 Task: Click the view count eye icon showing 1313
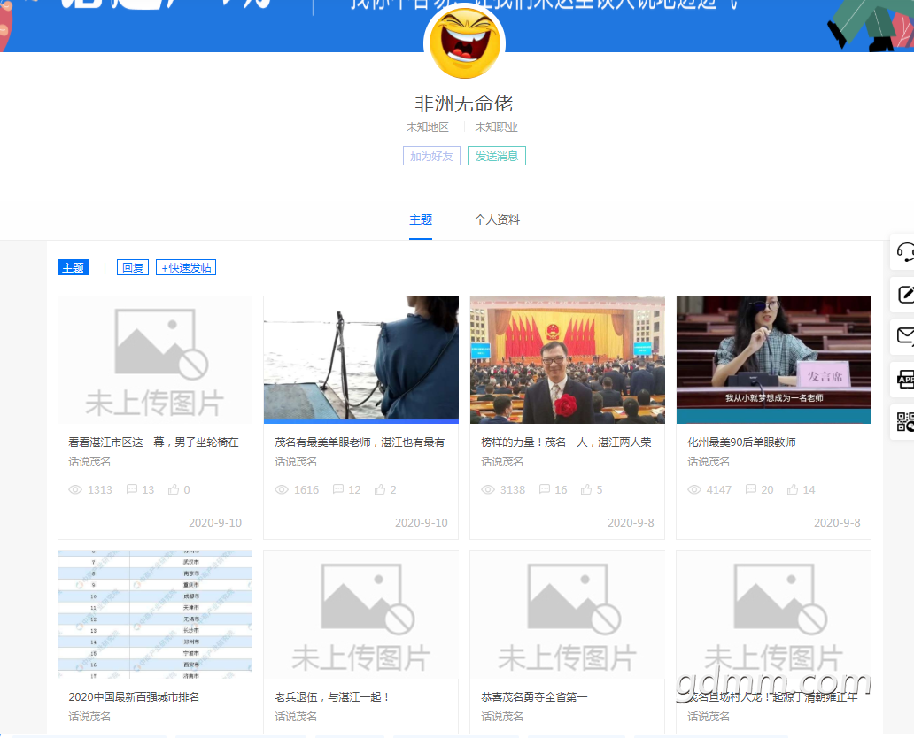tap(75, 489)
